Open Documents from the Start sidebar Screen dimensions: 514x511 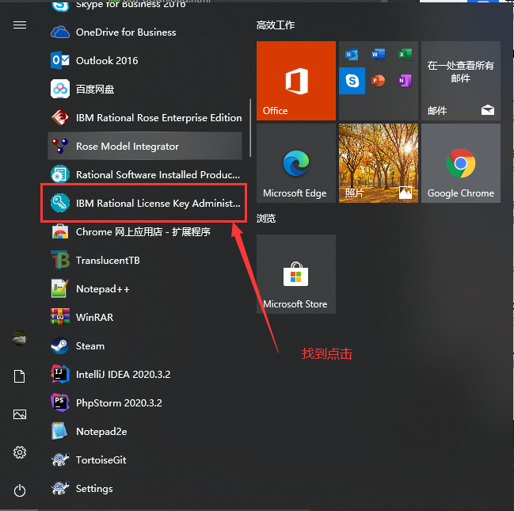tap(19, 376)
